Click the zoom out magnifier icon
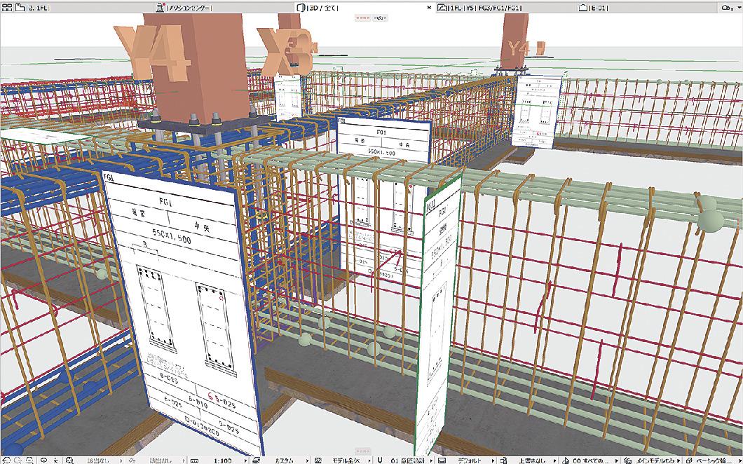The image size is (743, 464). click(29, 460)
